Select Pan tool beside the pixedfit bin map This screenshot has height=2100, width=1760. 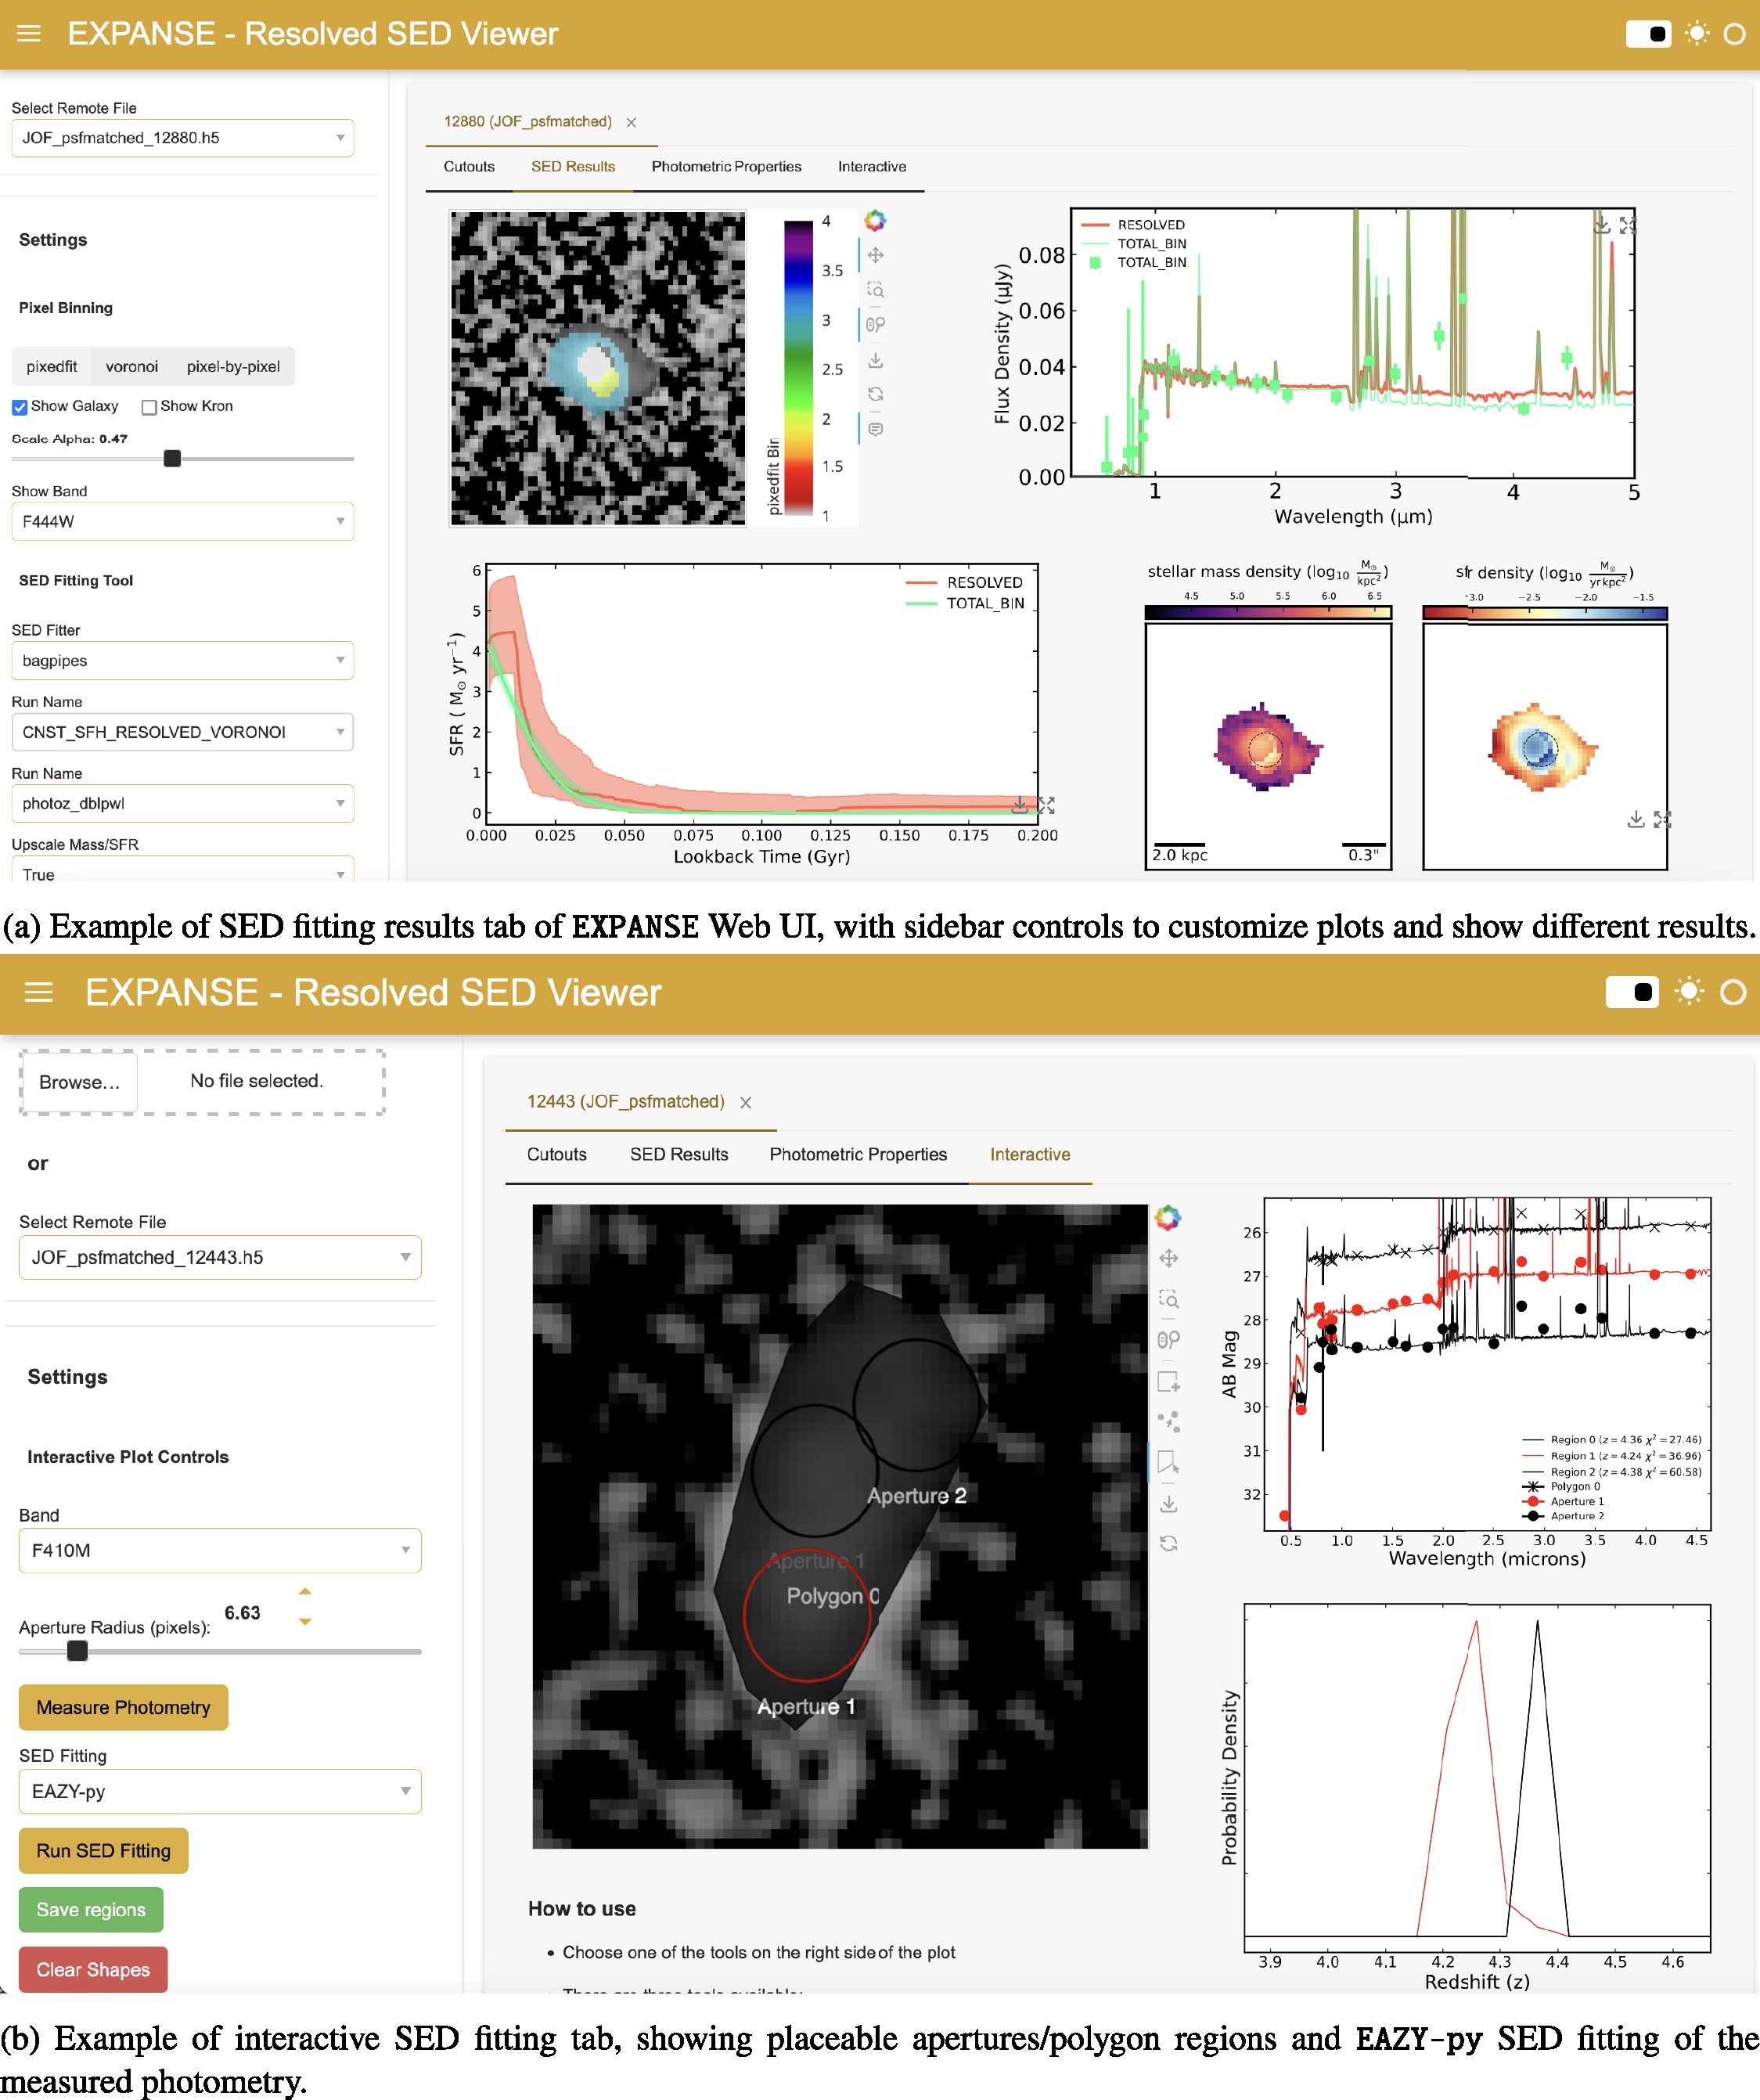875,255
